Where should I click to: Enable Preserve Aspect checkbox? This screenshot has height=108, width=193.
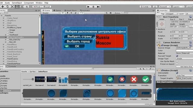[177, 64]
